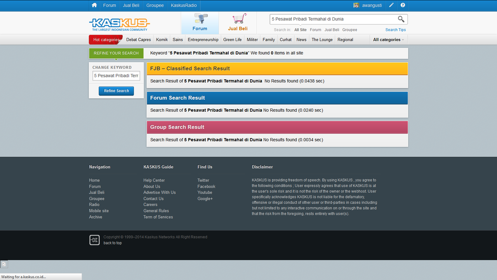Select 'Forum' search scope option
The image size is (497, 280).
(x=315, y=30)
